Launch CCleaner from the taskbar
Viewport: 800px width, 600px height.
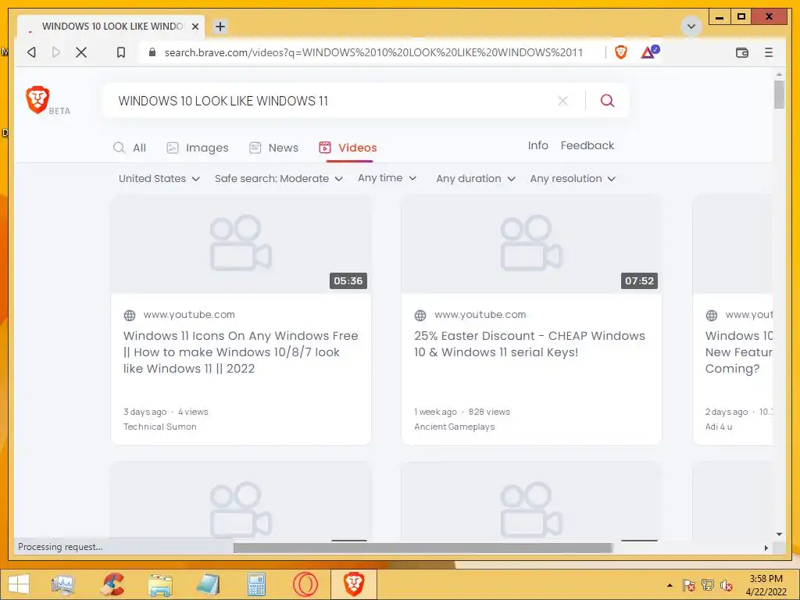point(112,584)
